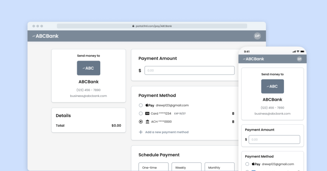Image resolution: width=327 pixels, height=171 pixels.
Task: Choose Monthly schedule option
Action: tap(220, 167)
